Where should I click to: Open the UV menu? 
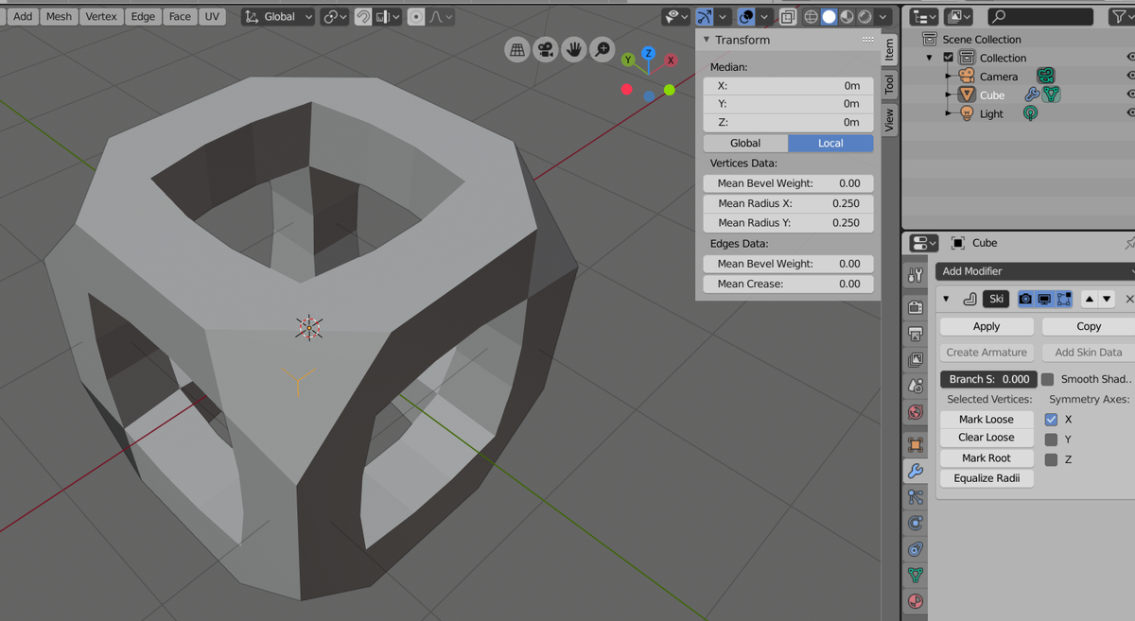212,17
